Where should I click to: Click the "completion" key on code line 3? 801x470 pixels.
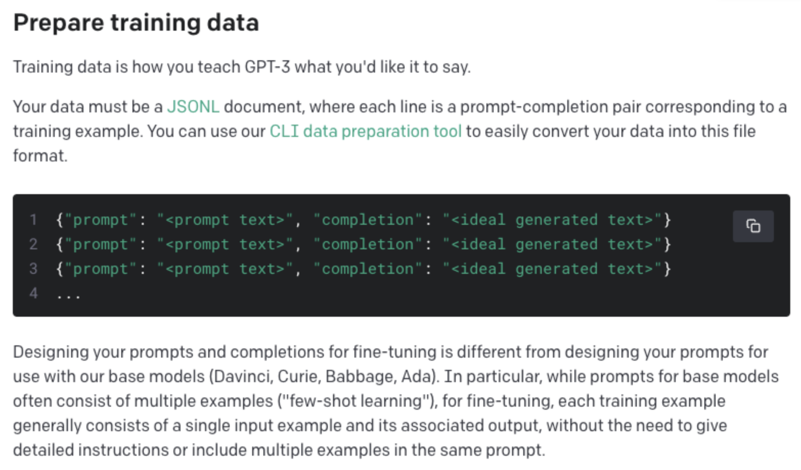368,269
